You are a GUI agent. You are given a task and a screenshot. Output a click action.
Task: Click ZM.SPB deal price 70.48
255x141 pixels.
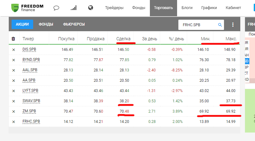point(124,111)
